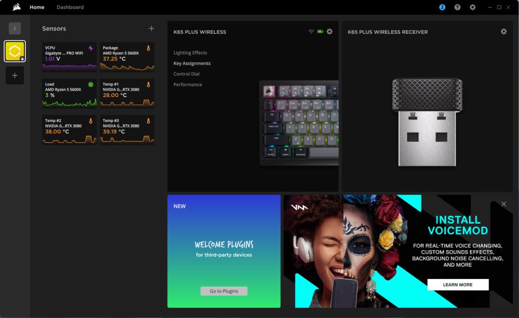Open Lighting Effects for the keyboard

[x=190, y=53]
